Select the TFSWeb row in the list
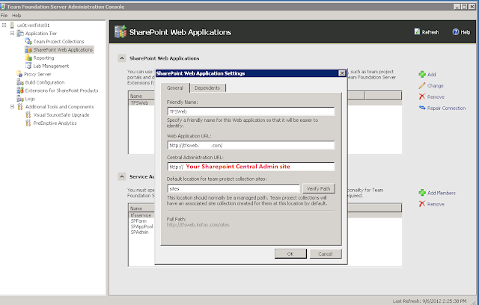479x305 pixels. coord(140,102)
